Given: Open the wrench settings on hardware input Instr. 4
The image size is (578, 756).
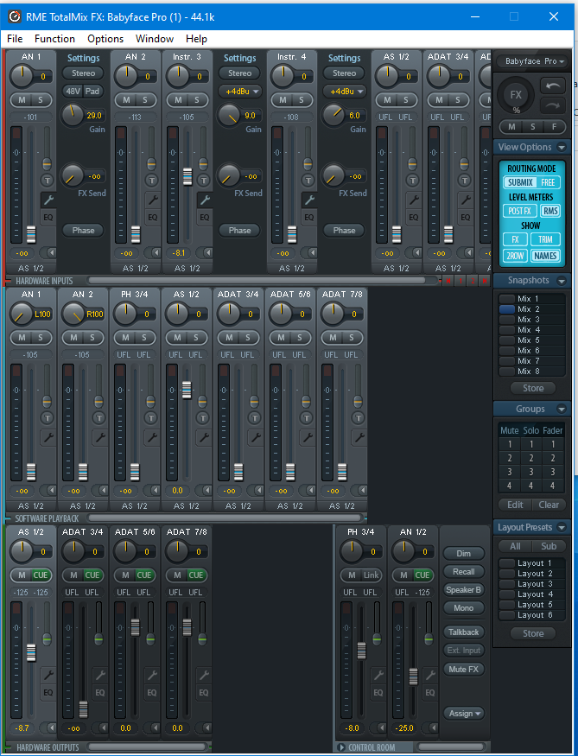Looking at the screenshot, I should [x=309, y=200].
